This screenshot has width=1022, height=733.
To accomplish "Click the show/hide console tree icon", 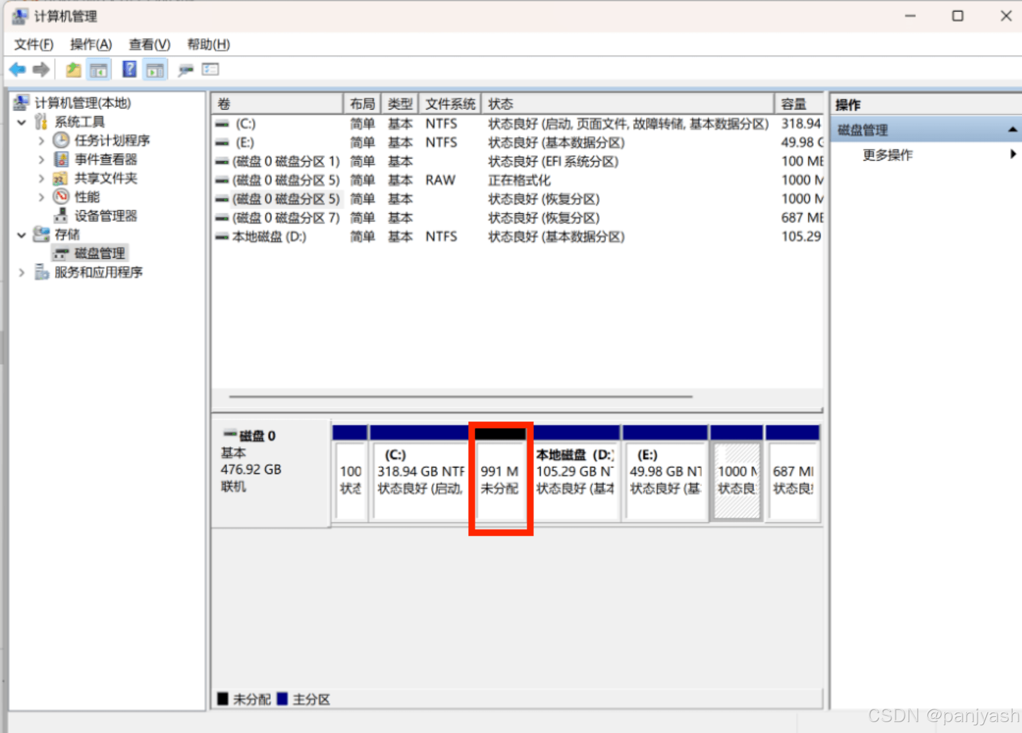I will click(99, 69).
